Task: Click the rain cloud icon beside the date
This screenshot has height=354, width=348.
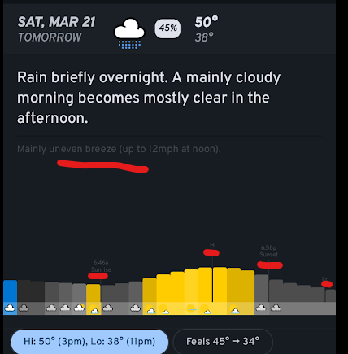Action: (129, 33)
